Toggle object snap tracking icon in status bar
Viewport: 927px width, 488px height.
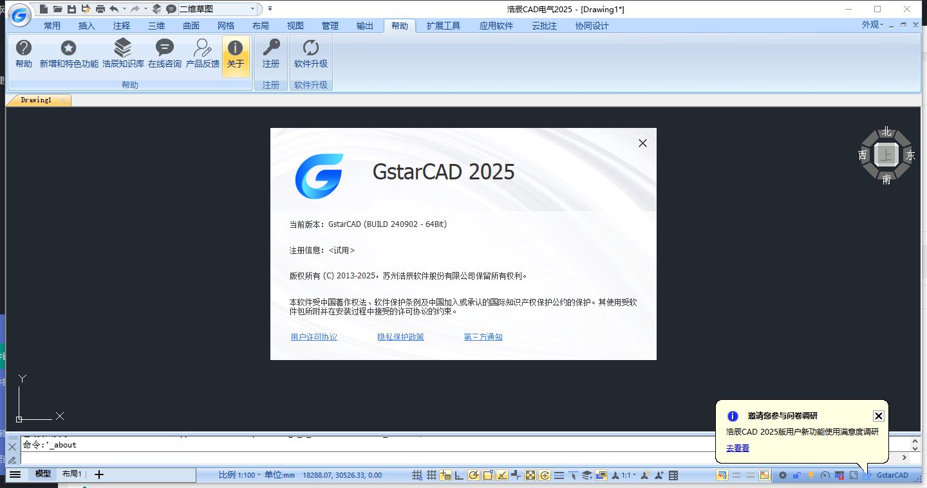point(501,475)
